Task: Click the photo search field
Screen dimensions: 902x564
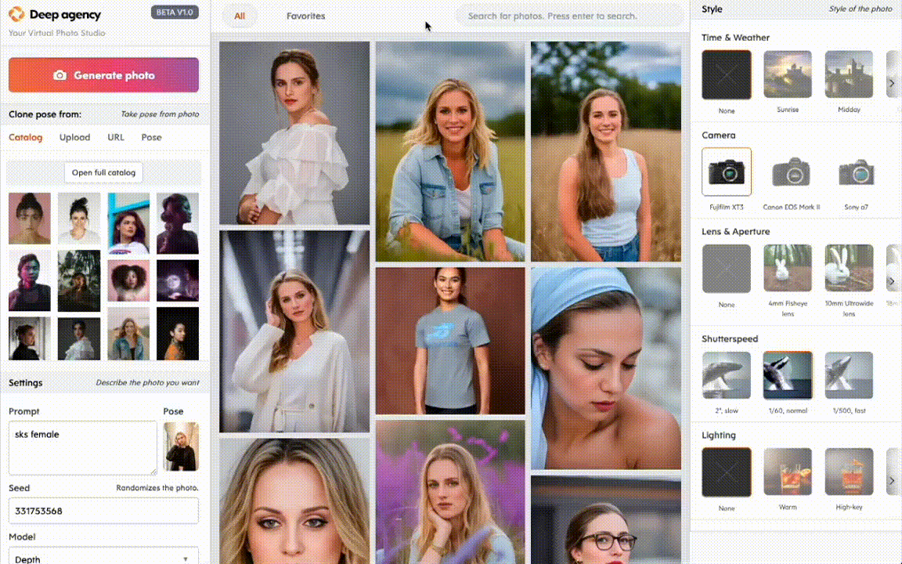Action: click(x=569, y=16)
